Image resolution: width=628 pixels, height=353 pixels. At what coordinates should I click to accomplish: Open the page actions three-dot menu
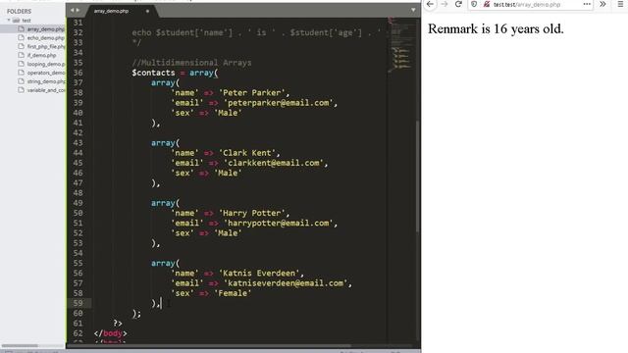point(587,4)
